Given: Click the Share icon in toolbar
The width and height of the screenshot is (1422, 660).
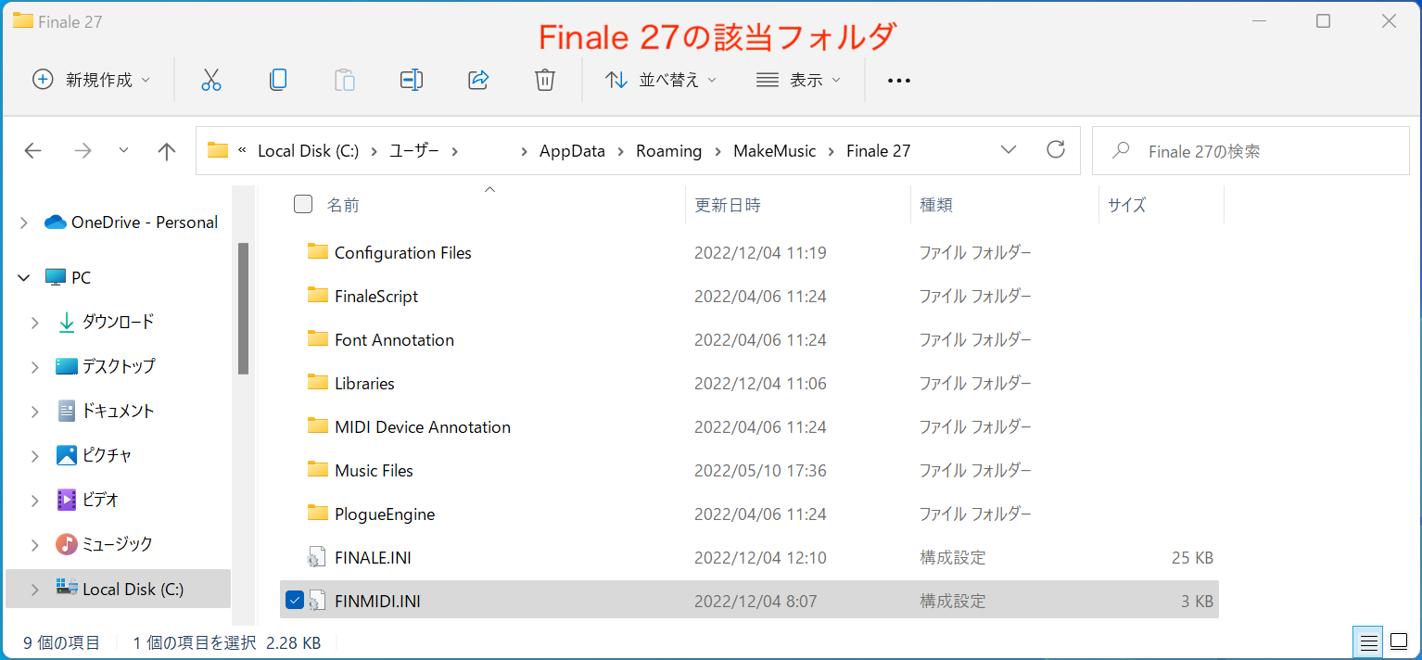Looking at the screenshot, I should [x=478, y=80].
